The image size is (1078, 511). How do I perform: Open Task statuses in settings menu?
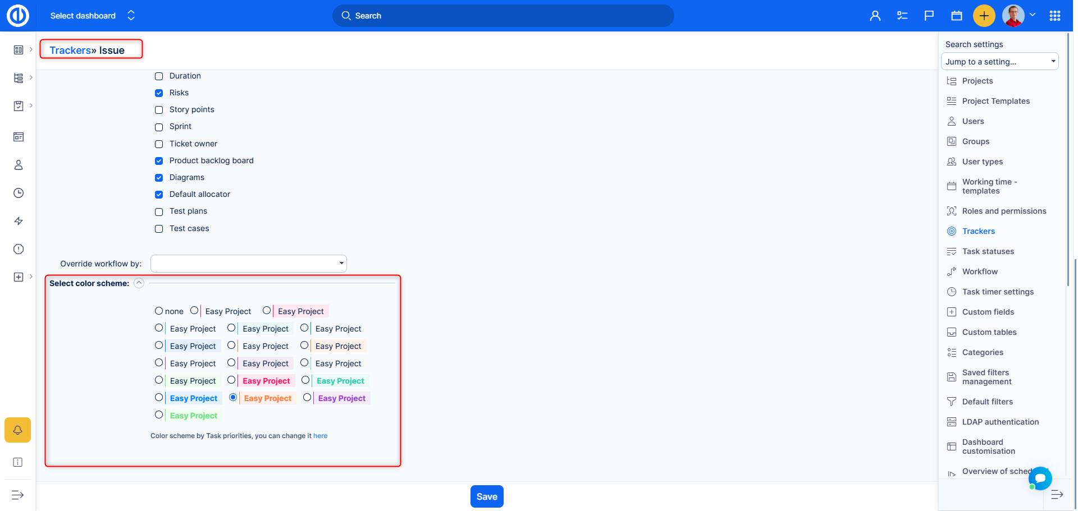[x=988, y=251]
